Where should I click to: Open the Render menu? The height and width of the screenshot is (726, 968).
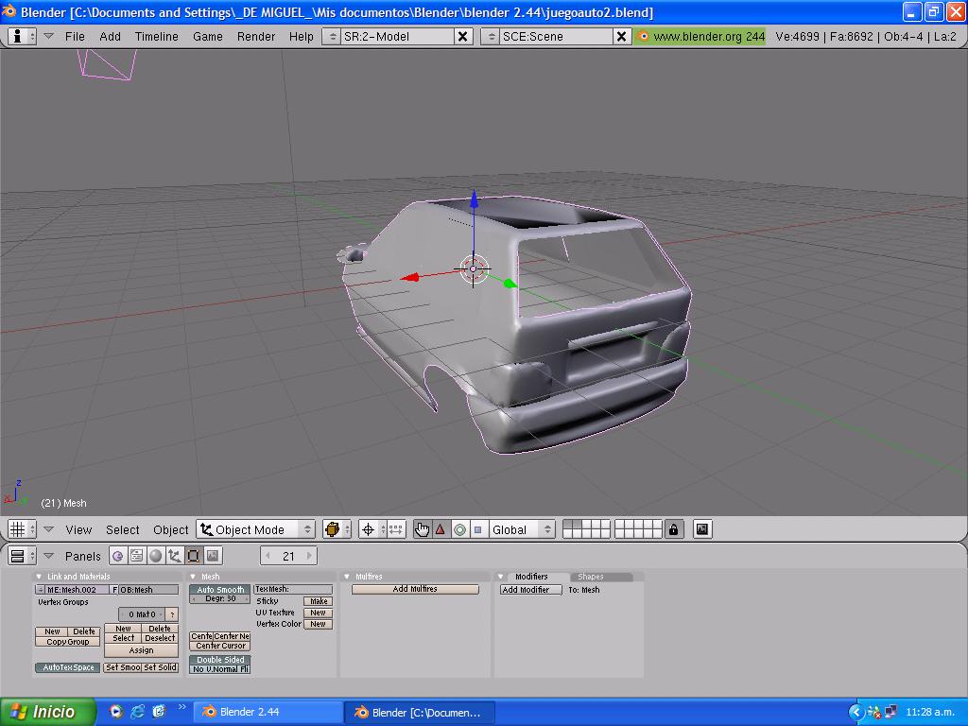tap(256, 36)
